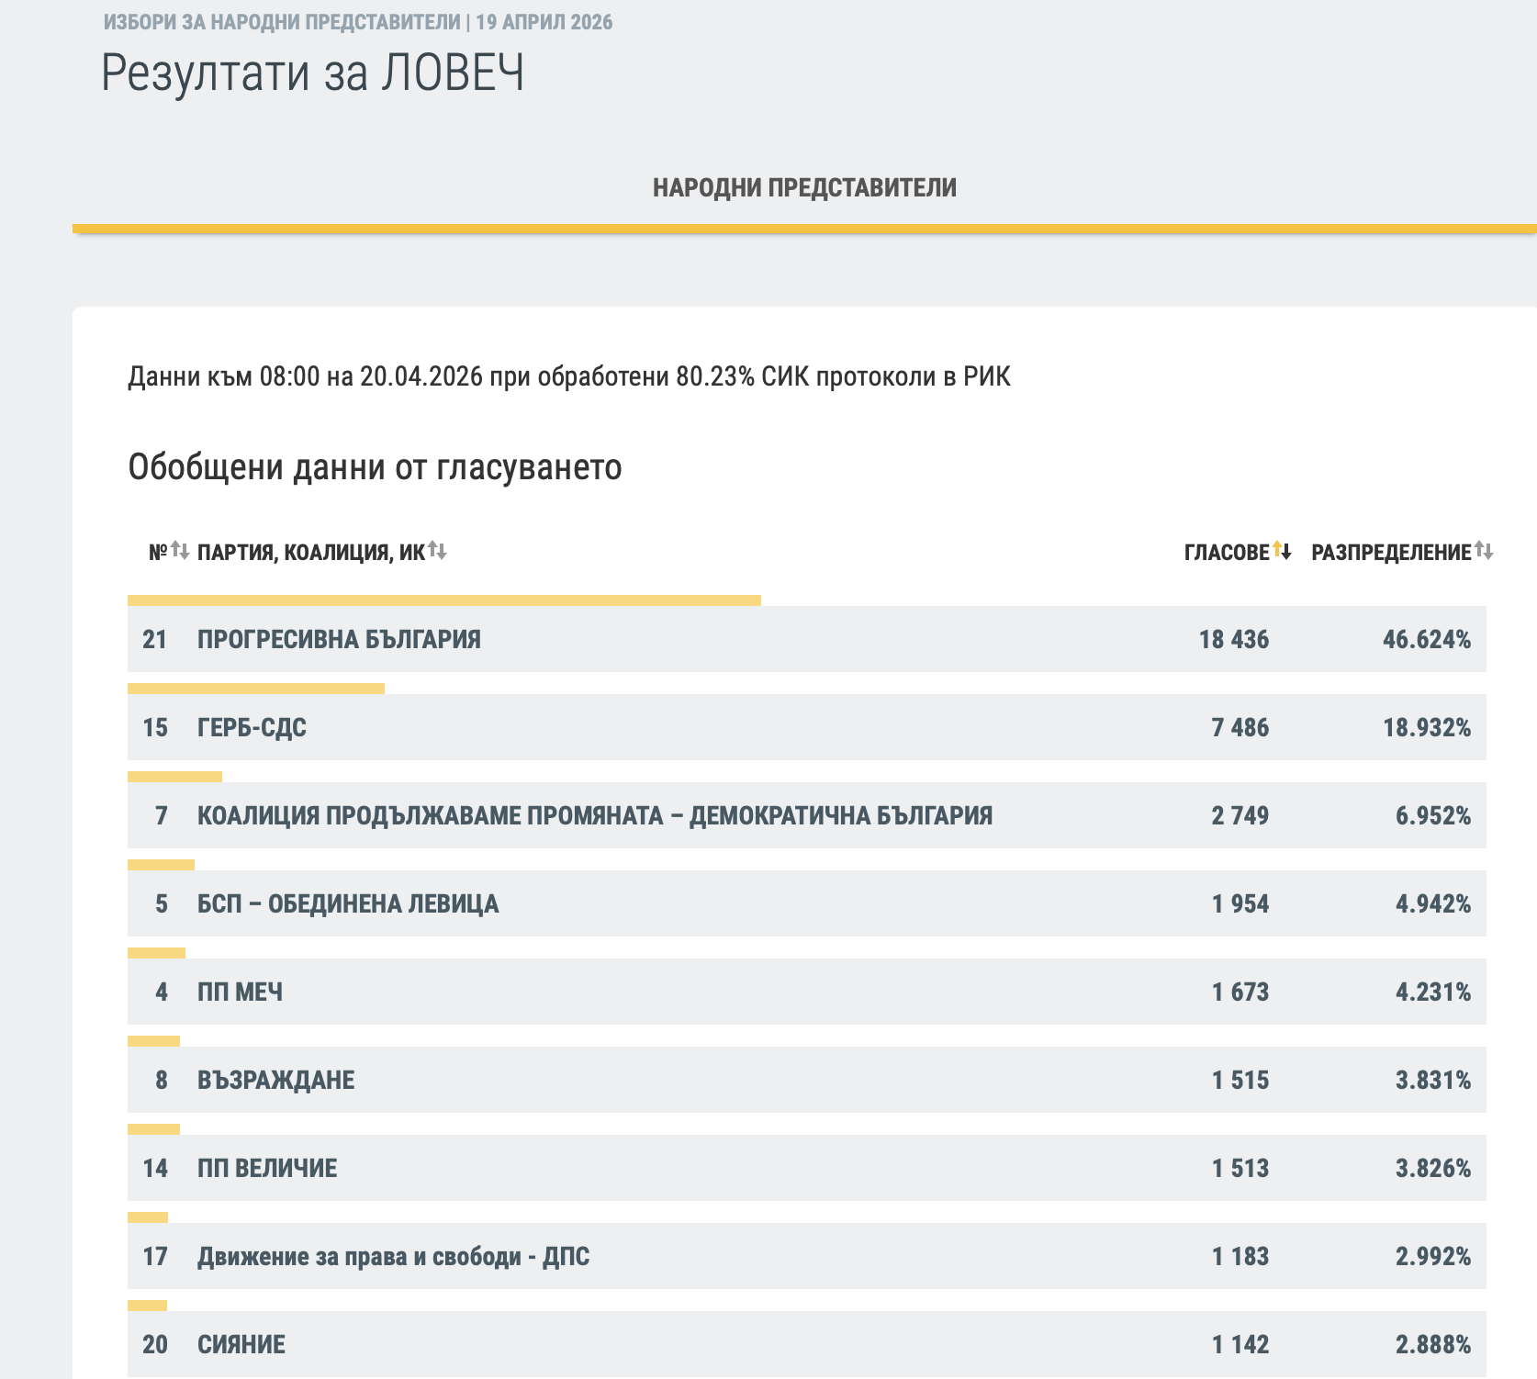Click the yellow result bar above ПРОГРЕСИВНА БЪЛГАРИЯ
Image resolution: width=1537 pixels, height=1379 pixels.
tap(443, 600)
